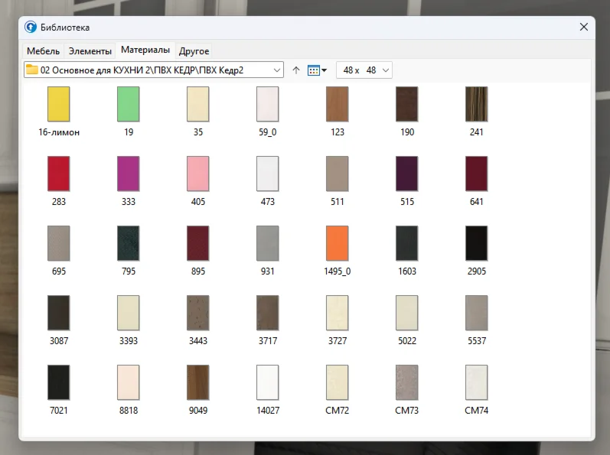Pick the yellow 16-лимон material
Image resolution: width=610 pixels, height=455 pixels.
coord(59,104)
